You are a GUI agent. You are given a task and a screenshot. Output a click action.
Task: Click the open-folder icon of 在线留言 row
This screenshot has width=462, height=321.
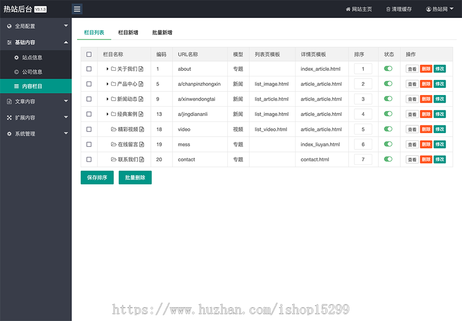click(x=114, y=144)
